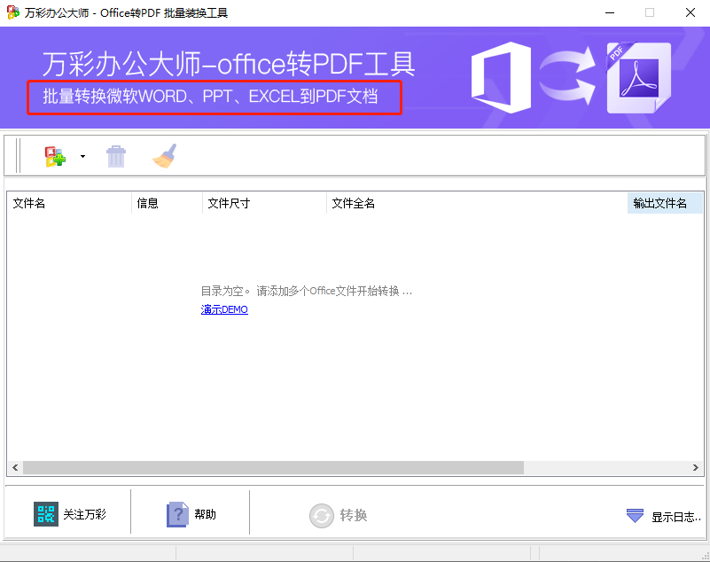Viewport: 710px width, 562px height.
Task: Click the broom clear list icon
Action: pyautogui.click(x=165, y=156)
